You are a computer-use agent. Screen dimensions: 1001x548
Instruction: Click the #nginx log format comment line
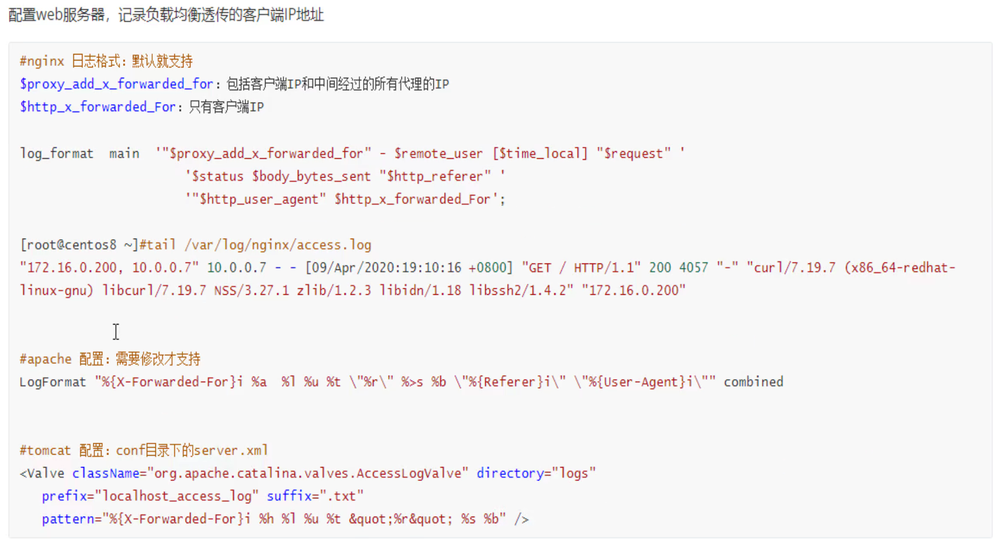[106, 61]
